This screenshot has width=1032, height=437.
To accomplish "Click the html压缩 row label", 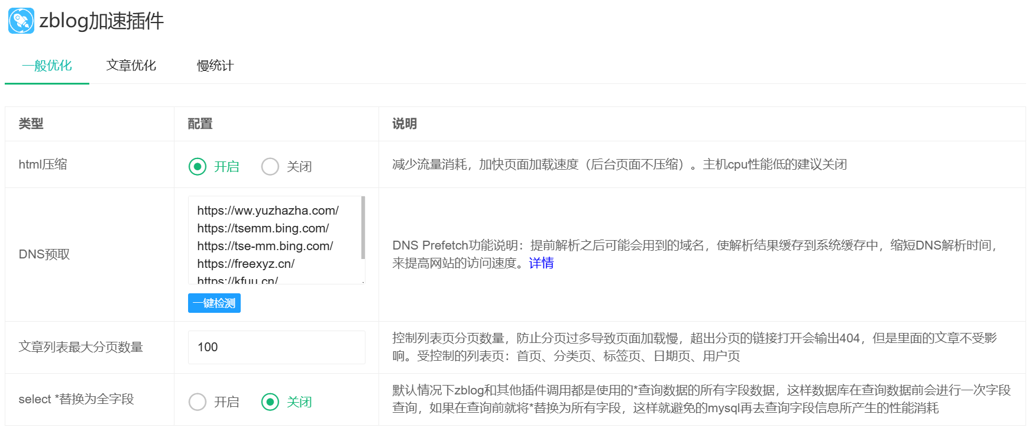I will 43,164.
